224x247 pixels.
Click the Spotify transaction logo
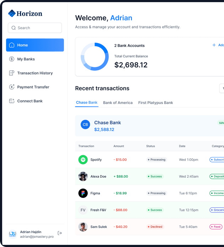coord(83,160)
